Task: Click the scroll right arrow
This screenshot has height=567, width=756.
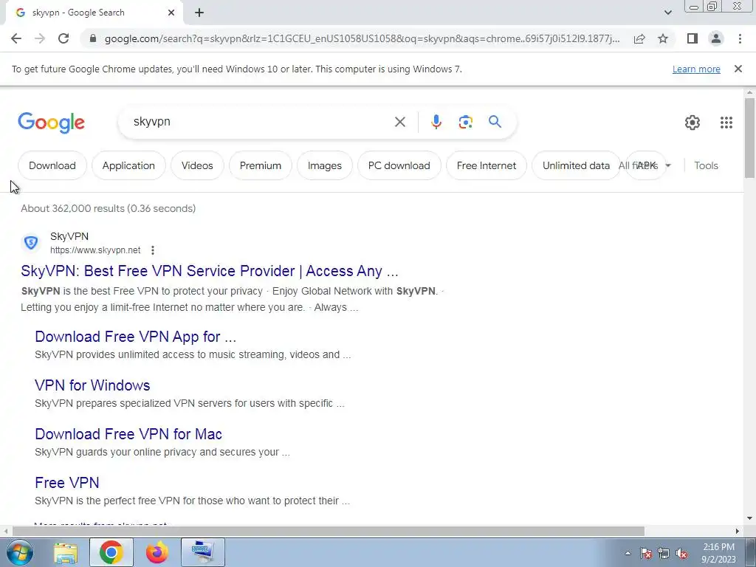Action: pos(738,531)
